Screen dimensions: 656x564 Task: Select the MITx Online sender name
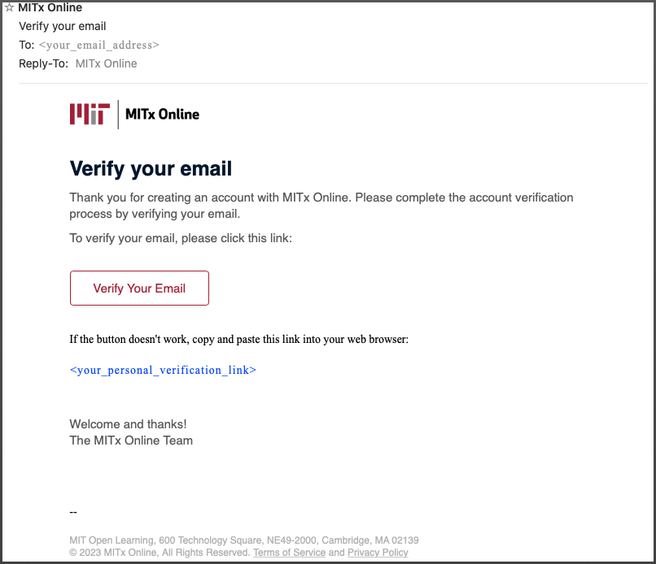click(x=50, y=7)
